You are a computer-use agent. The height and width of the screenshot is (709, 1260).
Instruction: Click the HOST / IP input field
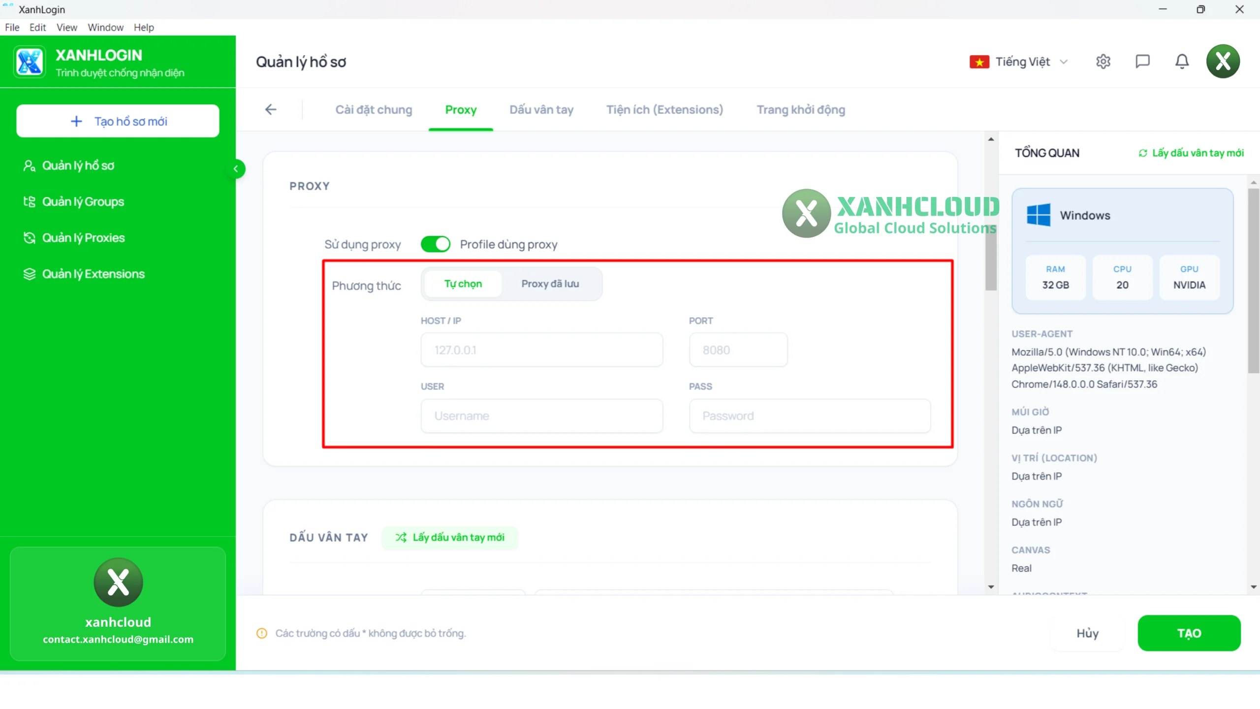point(541,350)
